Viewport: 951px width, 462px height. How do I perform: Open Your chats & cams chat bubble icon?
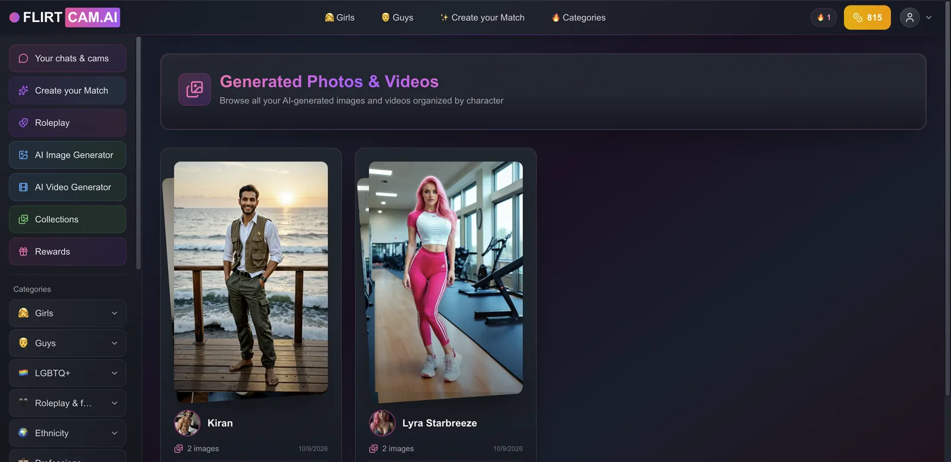(23, 58)
